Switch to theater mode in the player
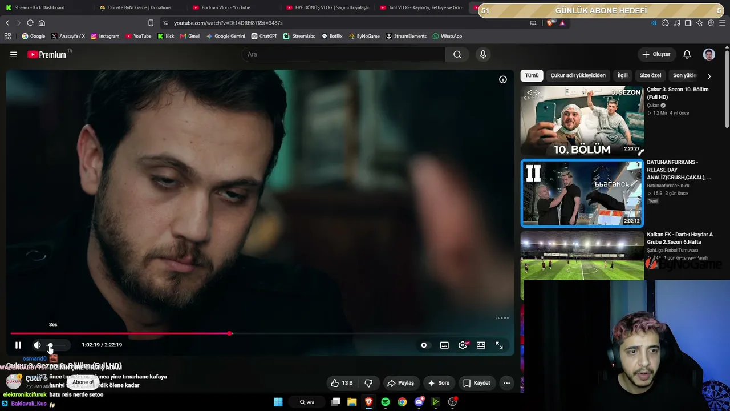Viewport: 730px width, 411px height. click(x=481, y=345)
